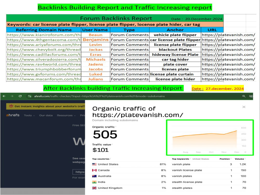Click the vanish plate keyword row

209,164
